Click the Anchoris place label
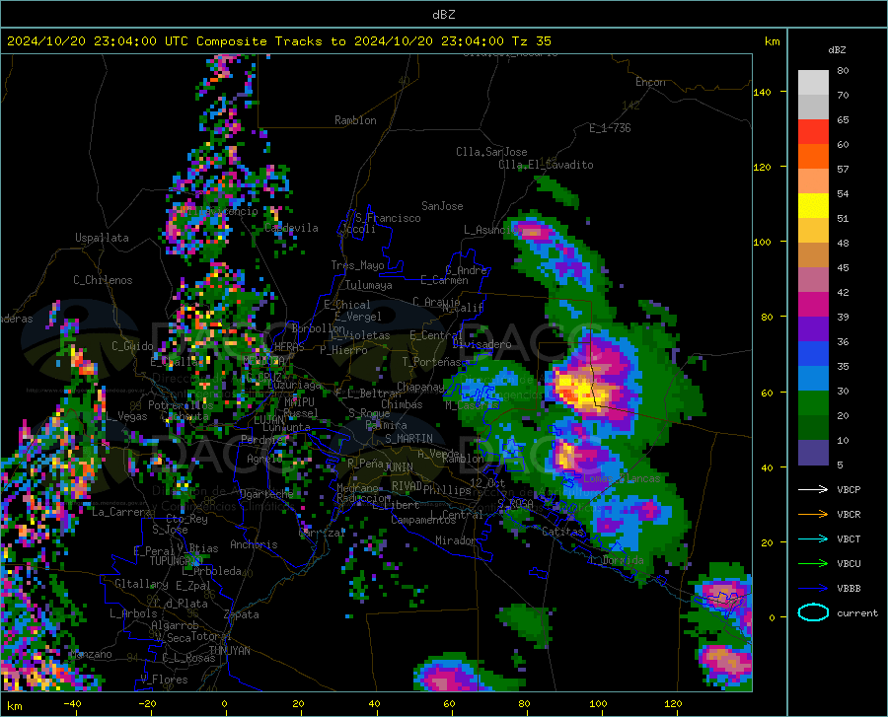 pyautogui.click(x=254, y=544)
